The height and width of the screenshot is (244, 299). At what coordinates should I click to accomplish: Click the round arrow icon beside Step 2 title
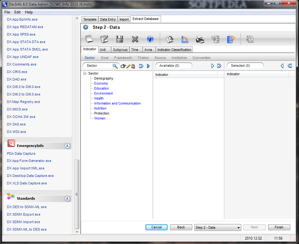86,27
